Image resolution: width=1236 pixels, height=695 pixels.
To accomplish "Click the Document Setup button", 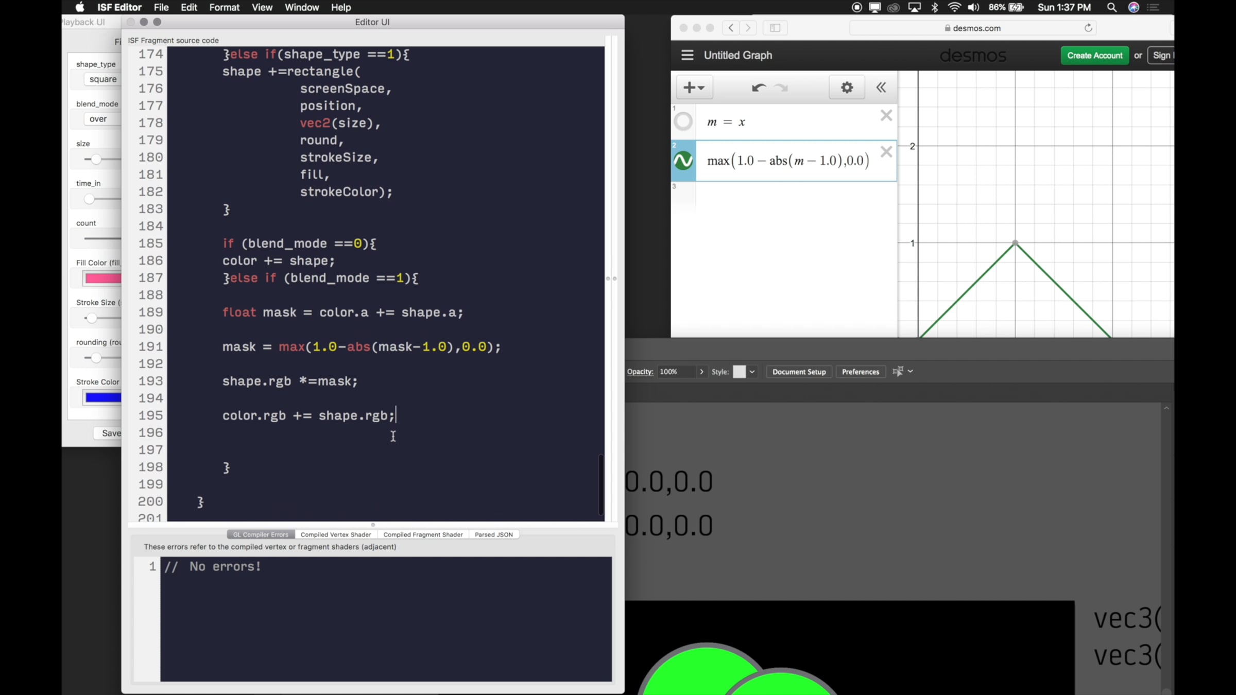I will (x=799, y=372).
